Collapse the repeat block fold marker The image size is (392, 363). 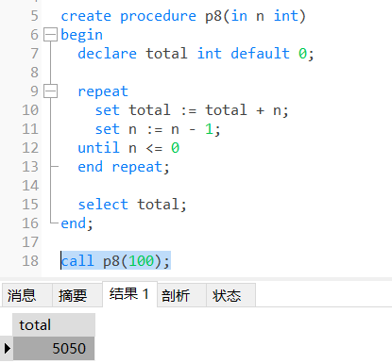coord(50,91)
